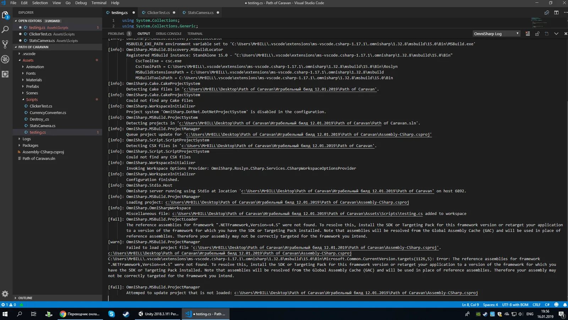This screenshot has height=320, width=568.
Task: Open the Debug view in activity bar
Action: tap(5, 59)
